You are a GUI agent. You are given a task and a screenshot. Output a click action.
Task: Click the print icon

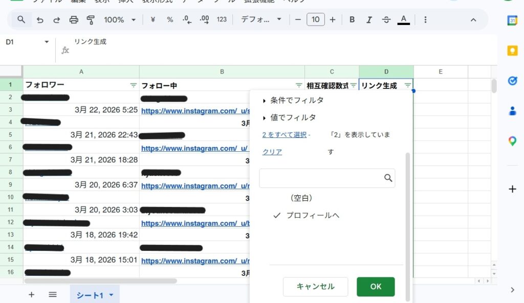pos(74,20)
